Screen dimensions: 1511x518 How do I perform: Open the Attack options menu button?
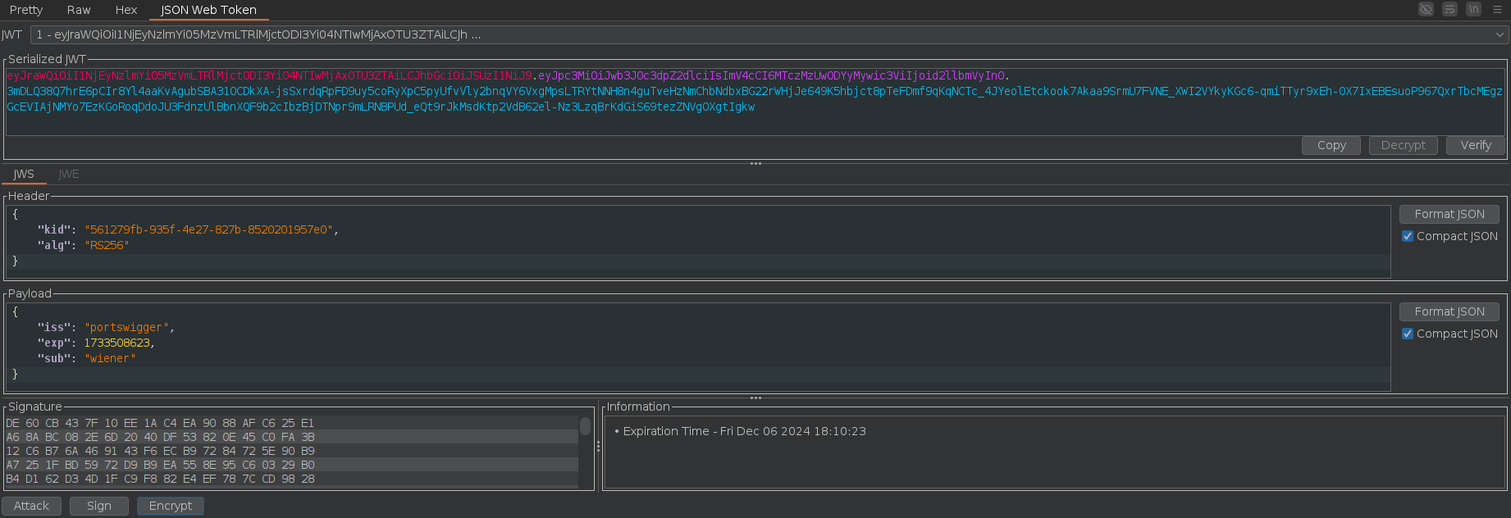(x=31, y=506)
